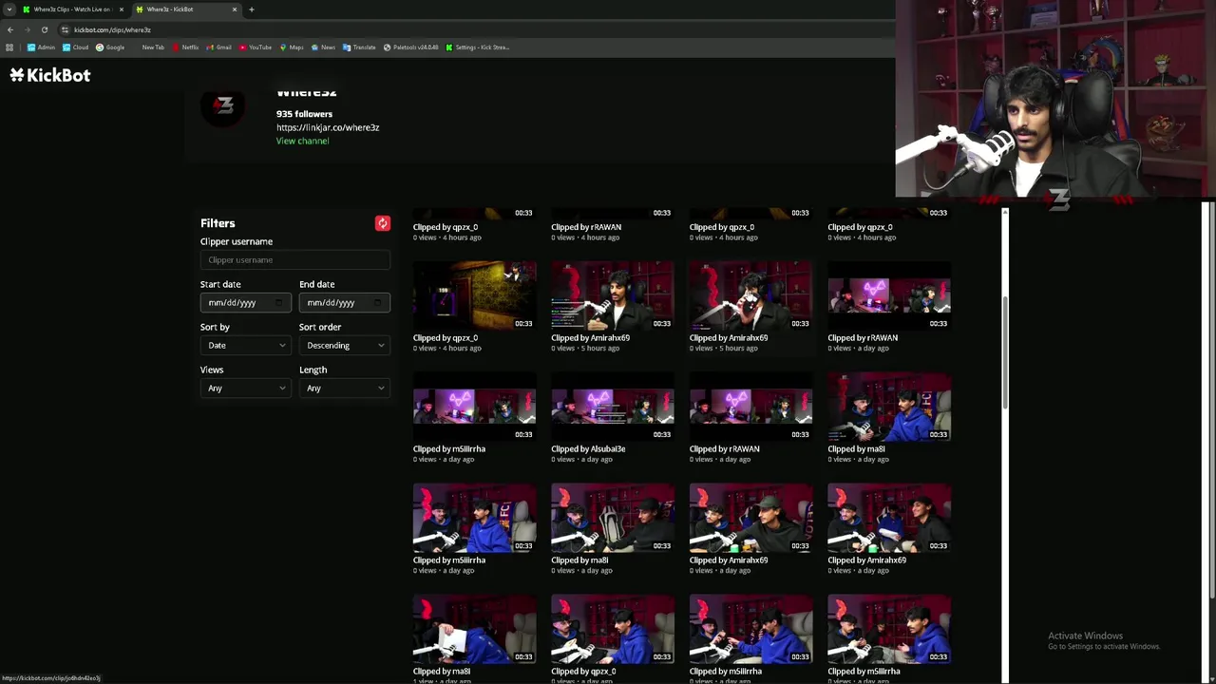Click the browser forward arrow

[27, 29]
